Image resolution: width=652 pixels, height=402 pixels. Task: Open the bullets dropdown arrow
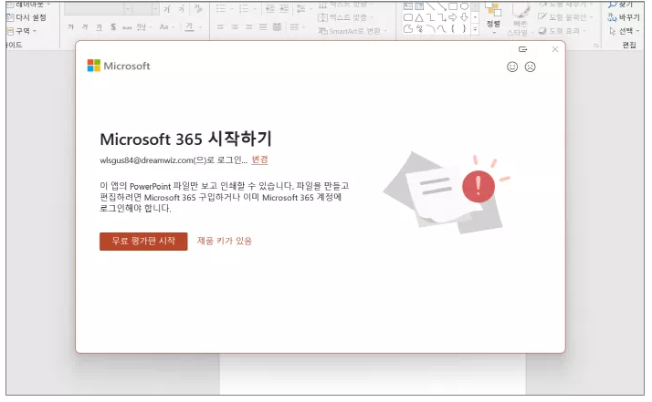231,9
